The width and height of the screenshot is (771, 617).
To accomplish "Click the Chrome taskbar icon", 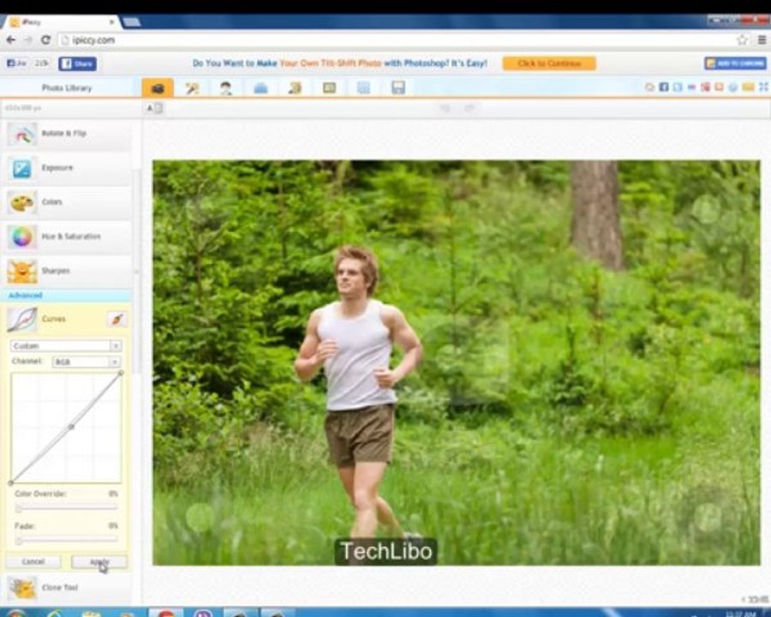I will coord(165,613).
